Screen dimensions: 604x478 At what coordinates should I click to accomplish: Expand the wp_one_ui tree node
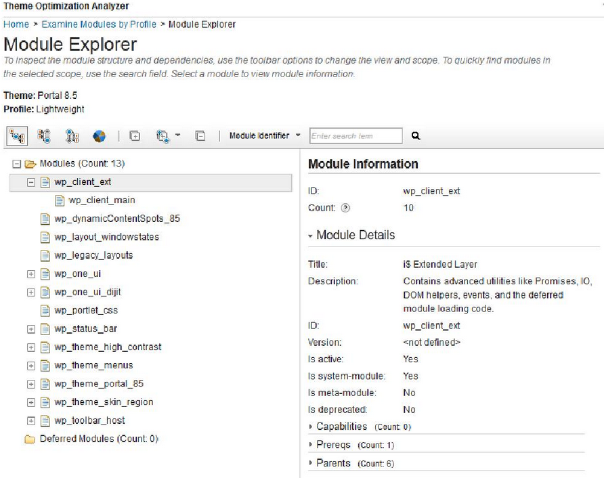coord(31,274)
